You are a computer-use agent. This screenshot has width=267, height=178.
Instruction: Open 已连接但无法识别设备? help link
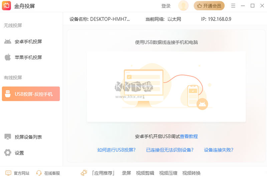170,150
